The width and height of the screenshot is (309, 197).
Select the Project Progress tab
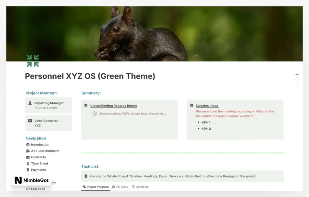coord(95,187)
